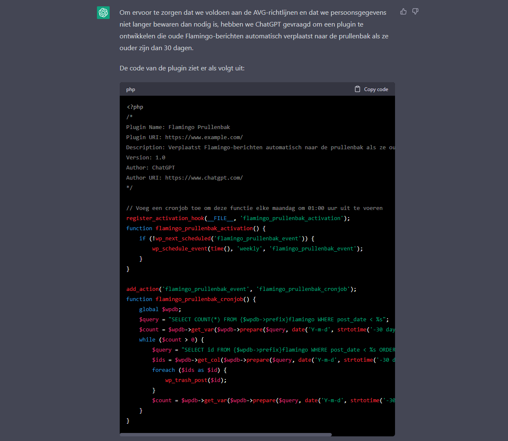Click the wp_trash_post($id) statement
The height and width of the screenshot is (441, 508).
(196, 380)
